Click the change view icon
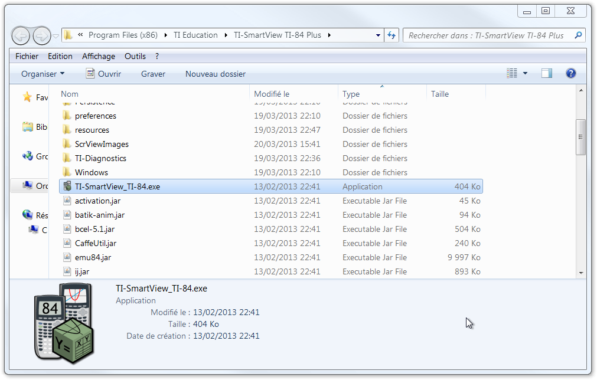Viewport: 597px width, 380px height. click(x=512, y=73)
